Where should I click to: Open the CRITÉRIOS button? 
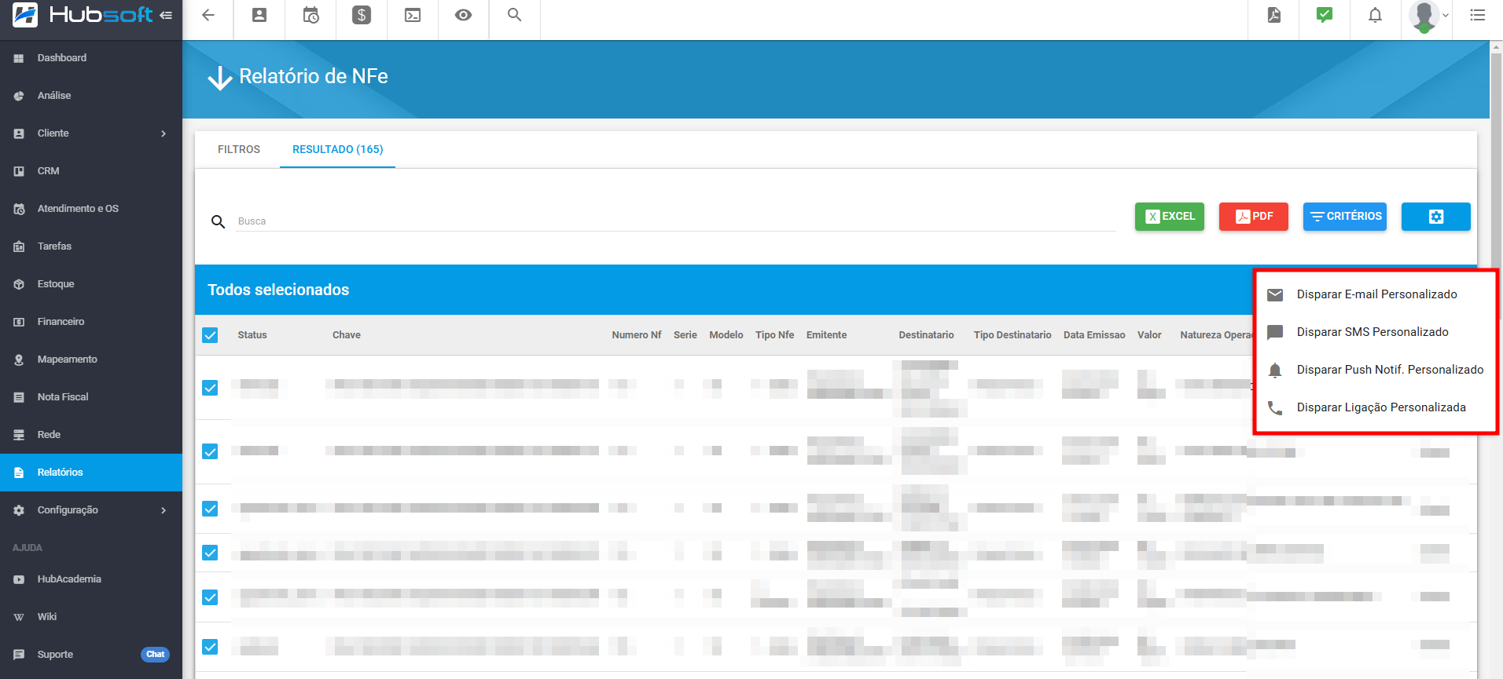click(x=1345, y=217)
